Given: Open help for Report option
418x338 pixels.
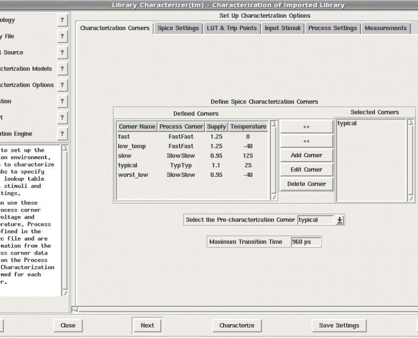Looking at the screenshot, I should (62, 117).
